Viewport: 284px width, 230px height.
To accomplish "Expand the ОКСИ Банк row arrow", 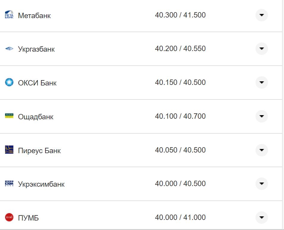I will point(261,82).
